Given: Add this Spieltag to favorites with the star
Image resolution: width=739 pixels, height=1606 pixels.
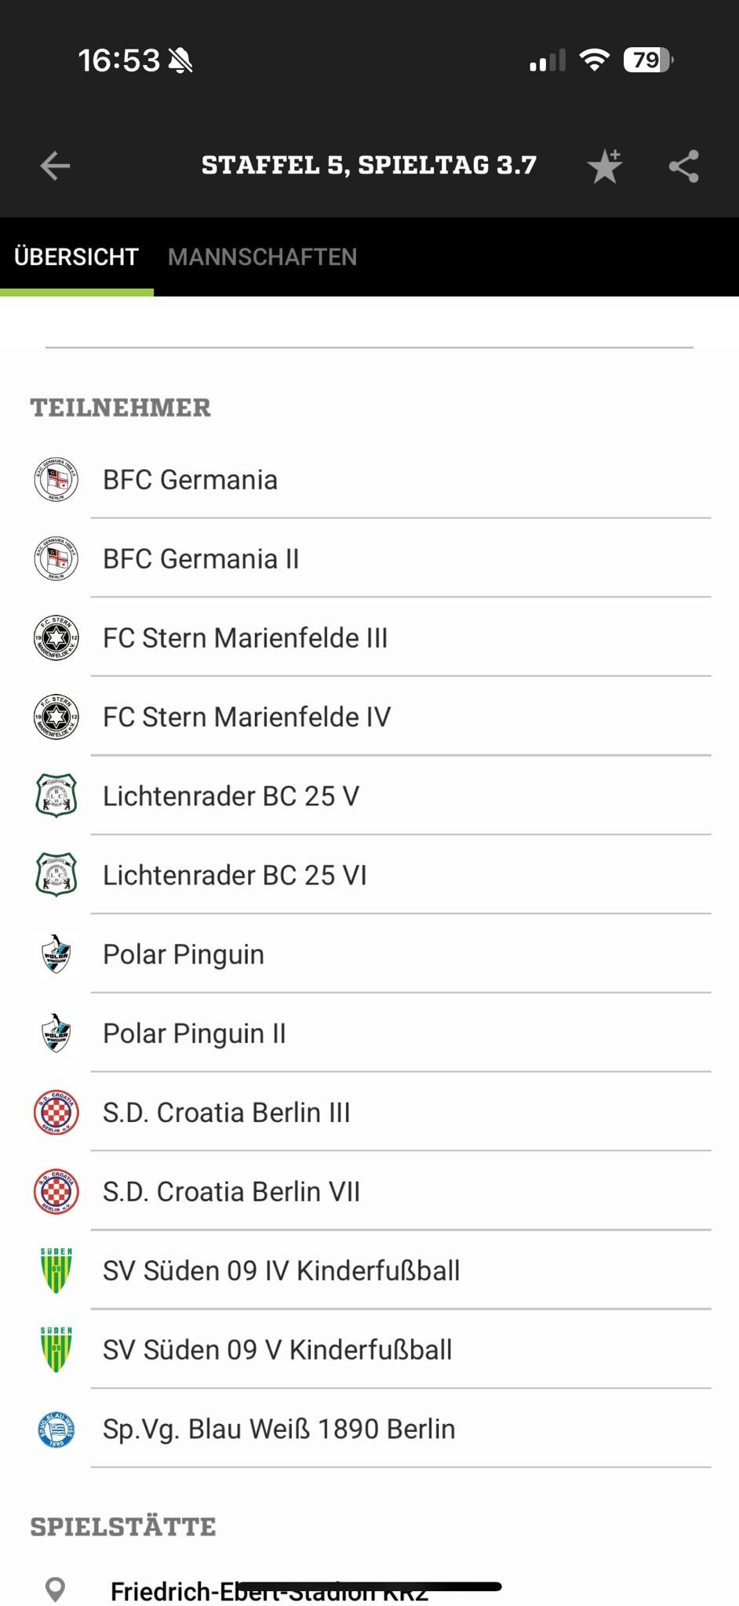Looking at the screenshot, I should pos(605,165).
